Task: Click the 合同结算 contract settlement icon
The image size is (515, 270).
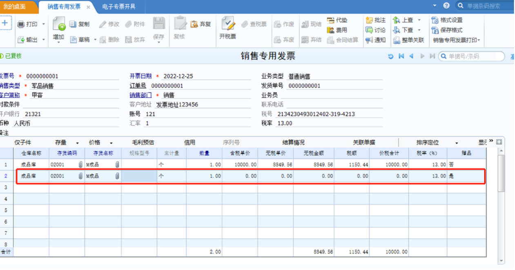Action: [330, 40]
